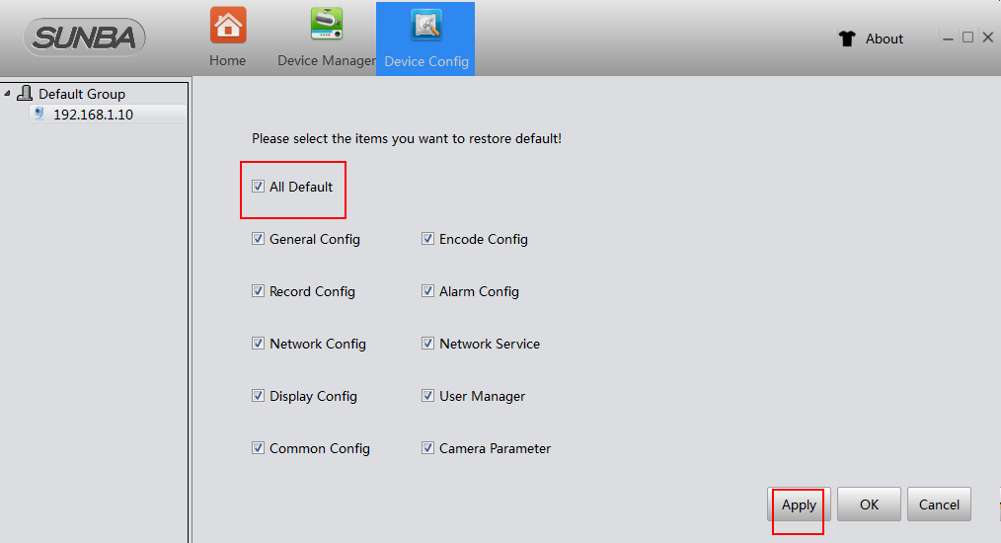Disable the Network Service checkbox

427,344
